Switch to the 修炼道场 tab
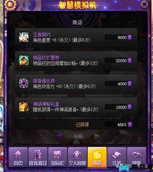 coord(38,158)
